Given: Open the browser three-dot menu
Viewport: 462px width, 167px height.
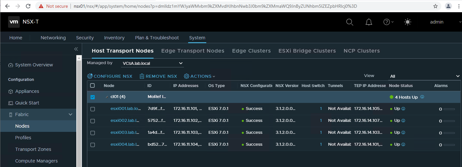Looking at the screenshot, I should click(459, 6).
